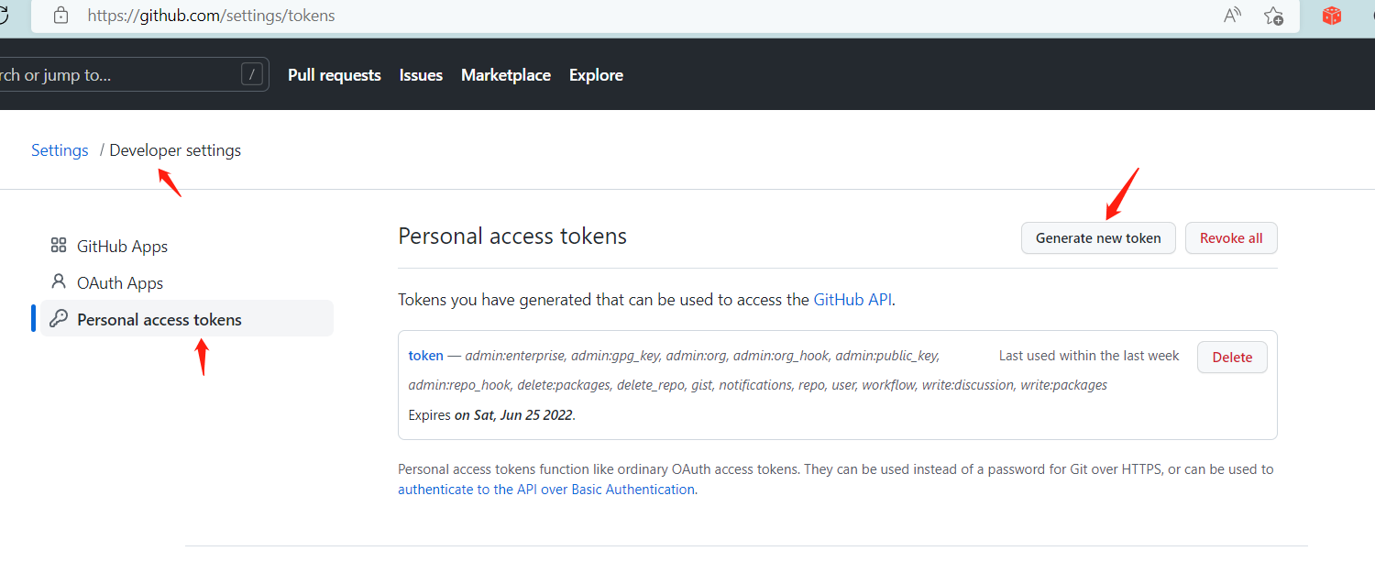Click the address bar URL

click(211, 16)
